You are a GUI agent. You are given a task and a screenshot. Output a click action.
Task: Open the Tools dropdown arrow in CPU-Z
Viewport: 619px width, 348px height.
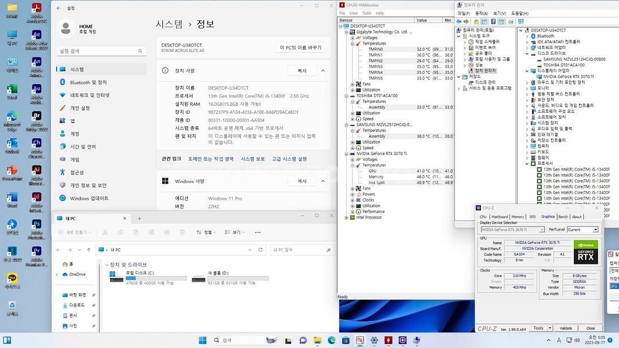coord(550,328)
